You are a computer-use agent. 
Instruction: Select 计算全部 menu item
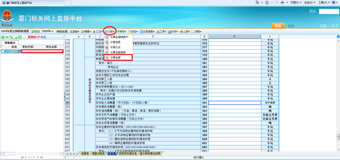118,58
